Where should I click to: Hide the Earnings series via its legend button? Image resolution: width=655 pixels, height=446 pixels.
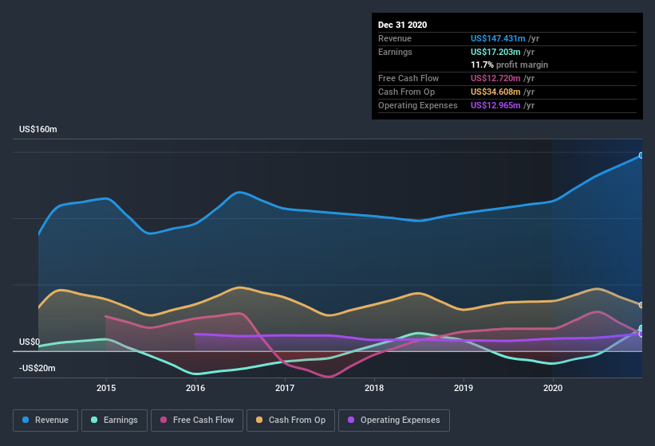pos(114,420)
